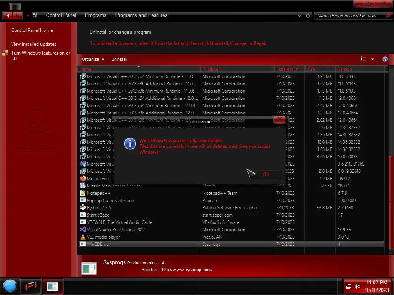Click the Mozilla Firefox icon in list
The image size is (394, 295).
pyautogui.click(x=83, y=178)
